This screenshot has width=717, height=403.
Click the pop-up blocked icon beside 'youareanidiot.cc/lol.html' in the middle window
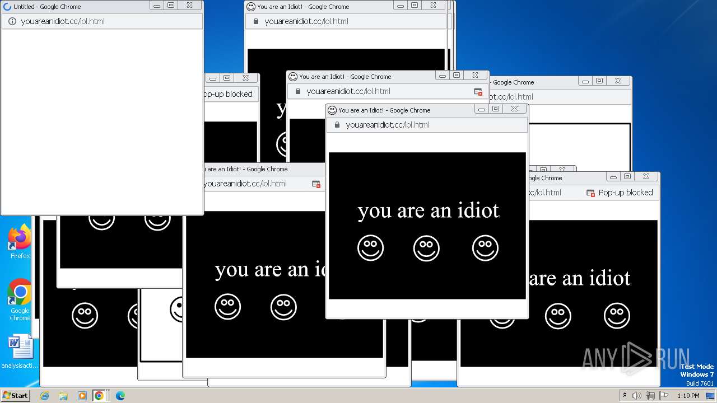[x=478, y=92]
